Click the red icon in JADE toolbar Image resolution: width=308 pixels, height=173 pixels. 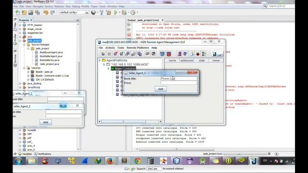(x=168, y=54)
